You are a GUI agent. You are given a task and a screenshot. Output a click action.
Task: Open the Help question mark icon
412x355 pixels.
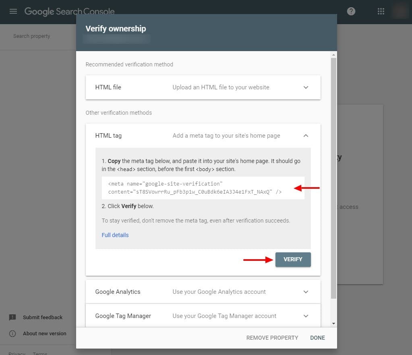[351, 11]
